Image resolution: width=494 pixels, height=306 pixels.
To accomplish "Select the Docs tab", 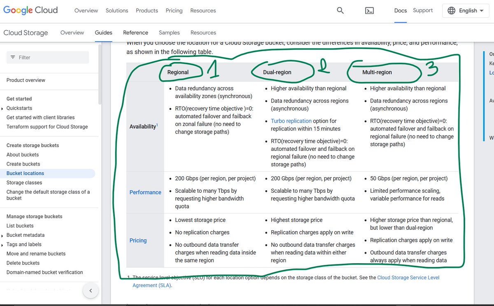I will coord(401,11).
